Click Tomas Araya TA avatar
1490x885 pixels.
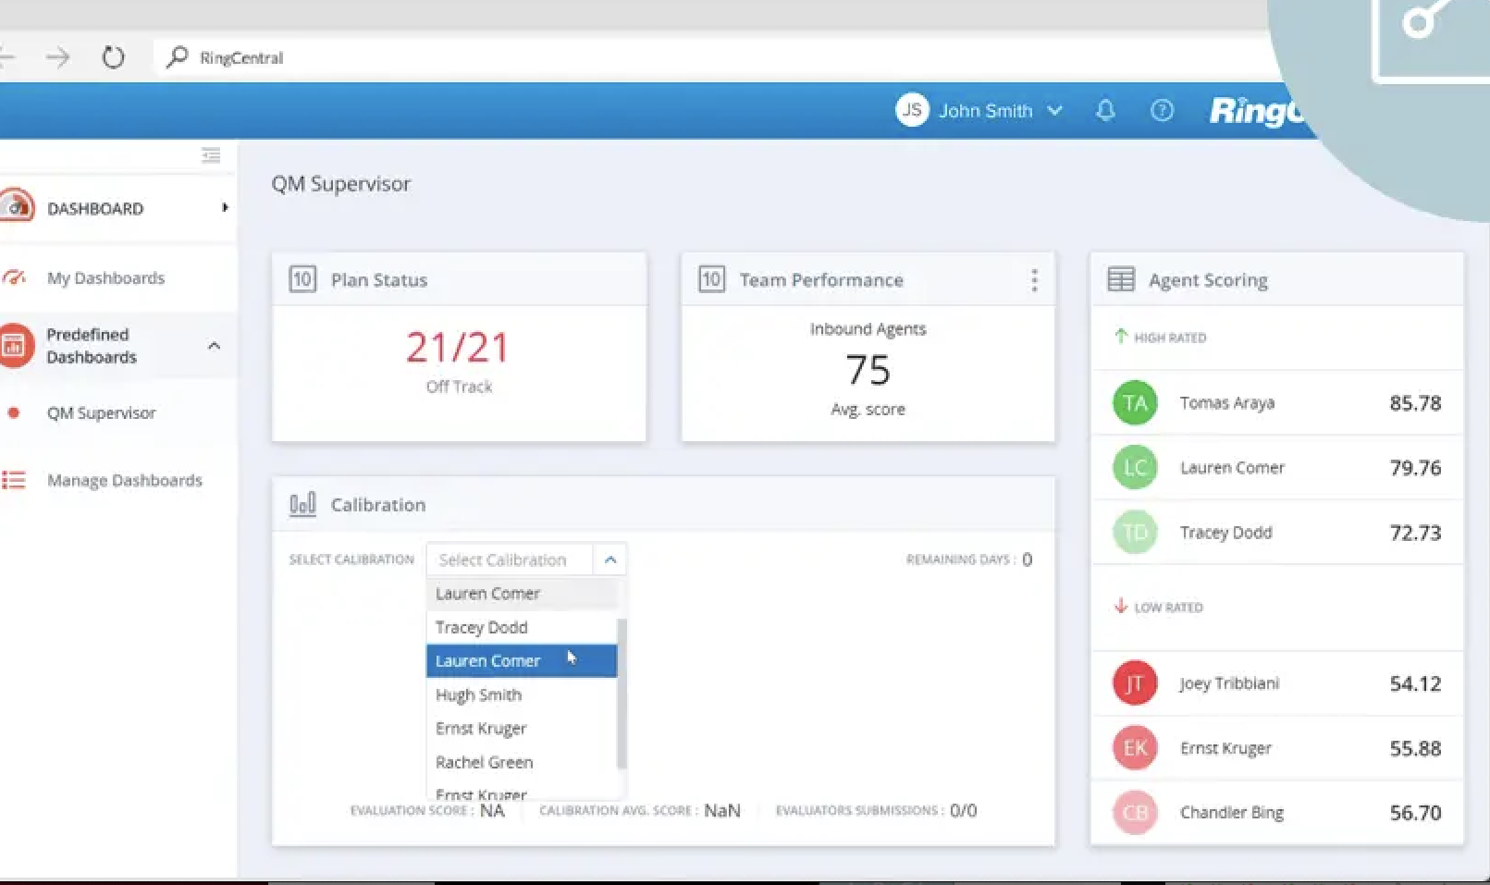(x=1135, y=403)
